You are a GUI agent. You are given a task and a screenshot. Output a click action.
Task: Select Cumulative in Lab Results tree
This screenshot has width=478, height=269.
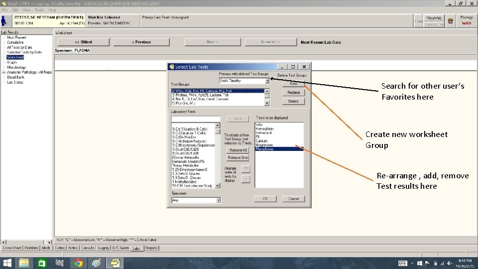coord(15,42)
